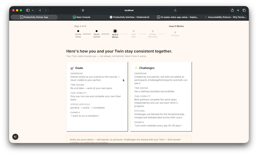Click the 'How It Works' header label
Image resolution: width=258 pixels, height=155 pixels.
(x=176, y=26)
